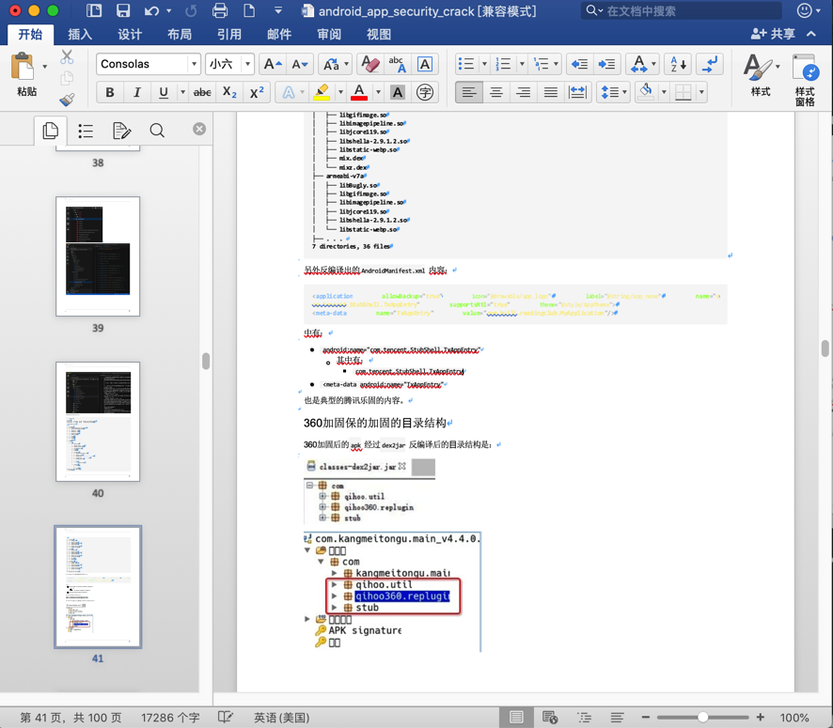Click the 英语(美国) language button
The width and height of the screenshot is (833, 728).
coord(281,718)
